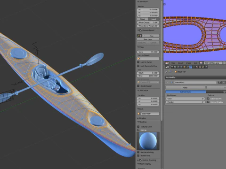This screenshot has width=226, height=169.
Task: Click the image browse icon beside TOP NORMAL
Action: (202, 63)
